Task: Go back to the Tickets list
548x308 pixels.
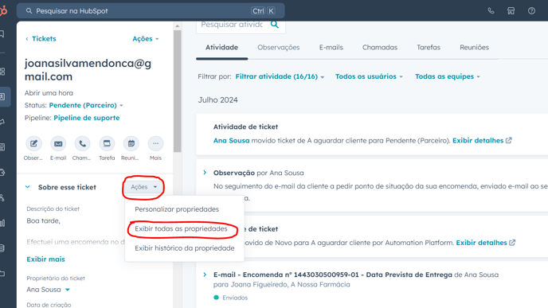Action: (x=44, y=39)
